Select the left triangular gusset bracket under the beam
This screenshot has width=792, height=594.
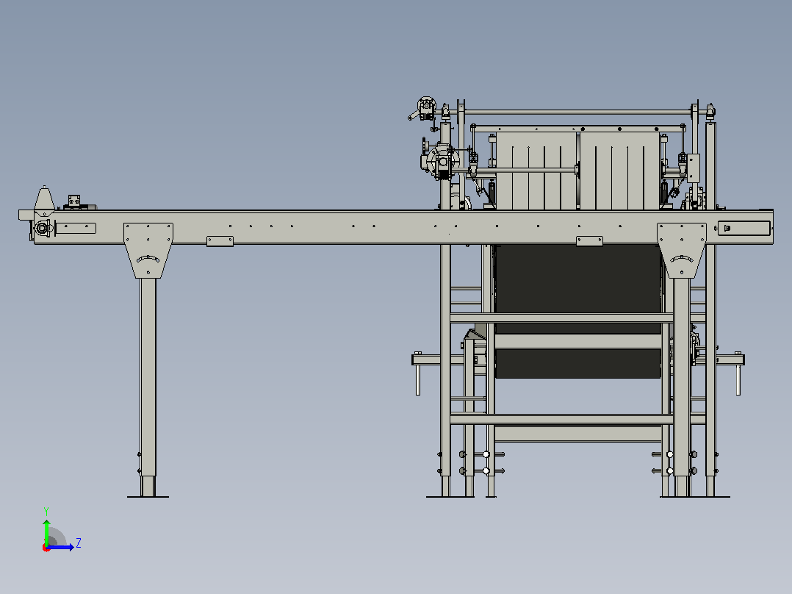pos(148,250)
